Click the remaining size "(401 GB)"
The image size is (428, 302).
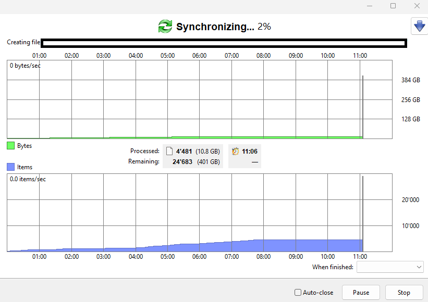pyautogui.click(x=209, y=162)
